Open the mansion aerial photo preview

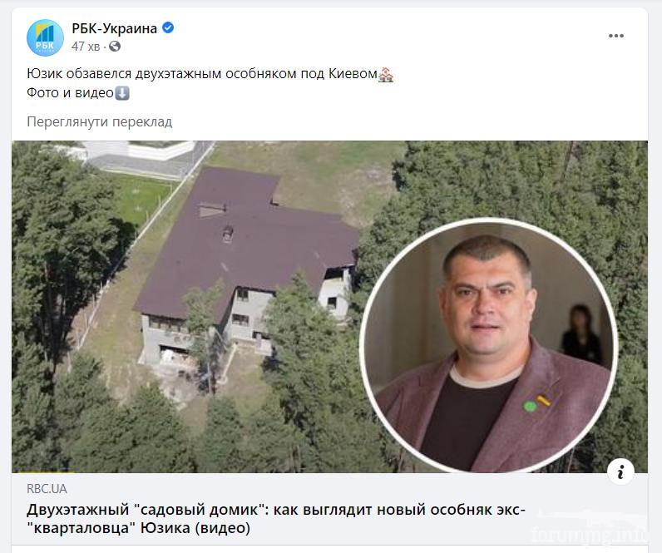[x=329, y=307]
